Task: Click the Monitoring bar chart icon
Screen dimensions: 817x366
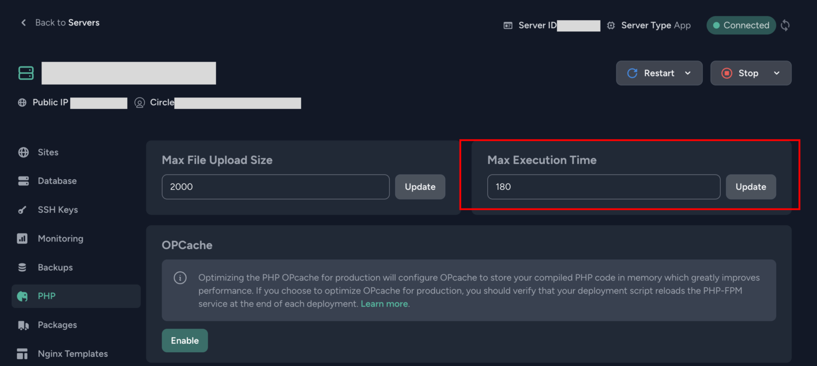Action: 23,238
